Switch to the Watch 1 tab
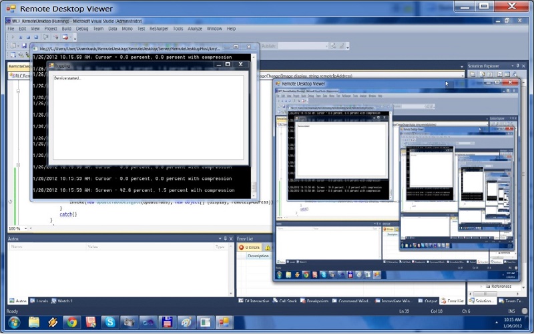The width and height of the screenshot is (534, 334). point(62,301)
